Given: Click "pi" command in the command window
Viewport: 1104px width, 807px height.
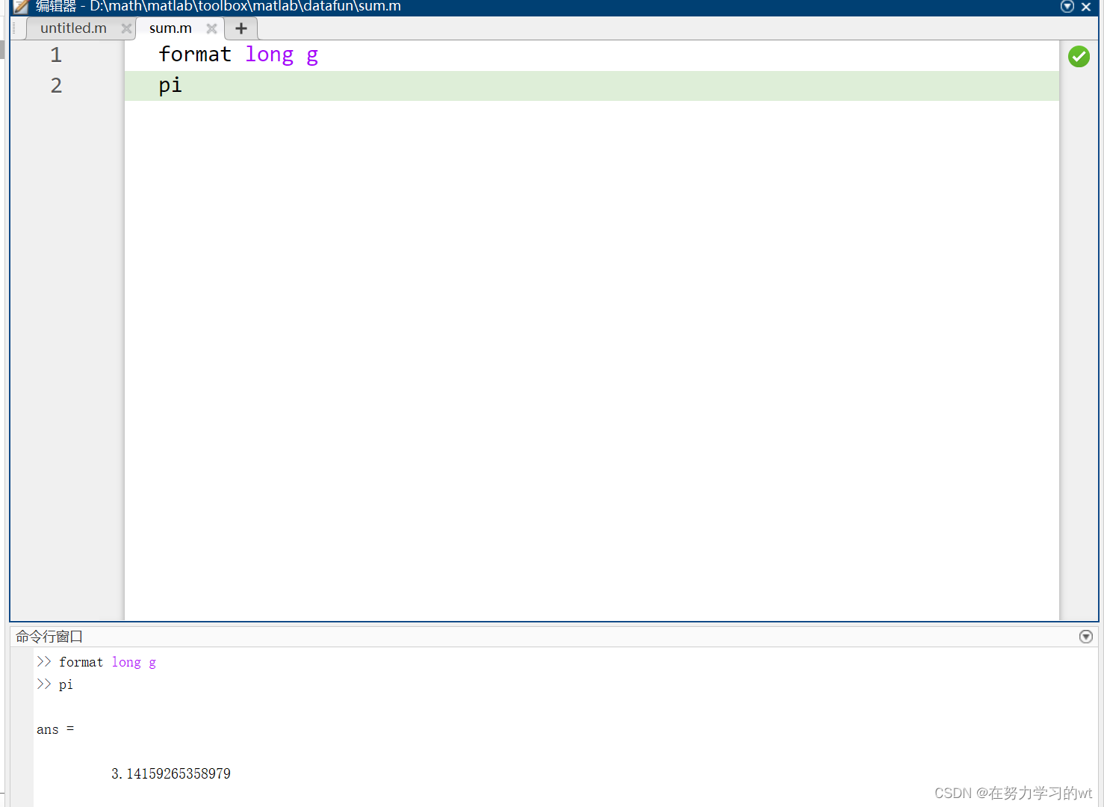Looking at the screenshot, I should click(66, 684).
